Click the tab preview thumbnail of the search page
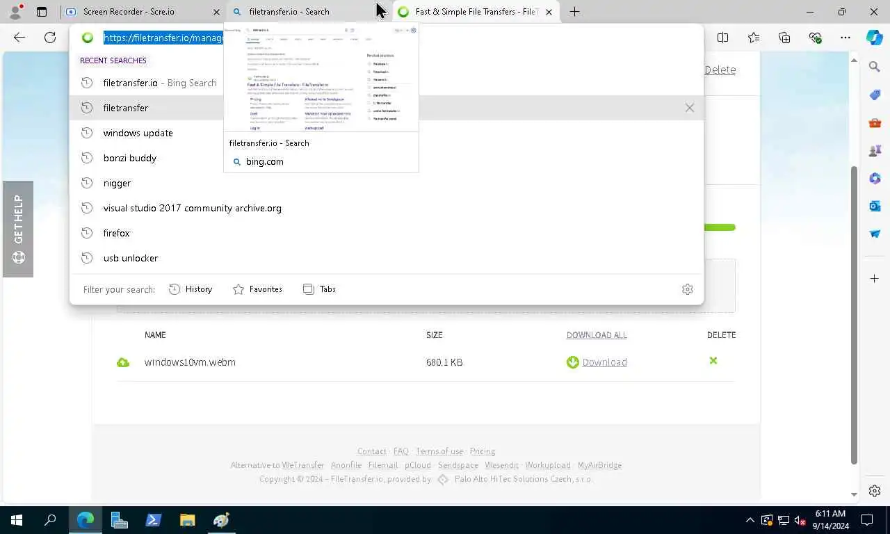Screen dimensions: 890x534 [x=321, y=78]
